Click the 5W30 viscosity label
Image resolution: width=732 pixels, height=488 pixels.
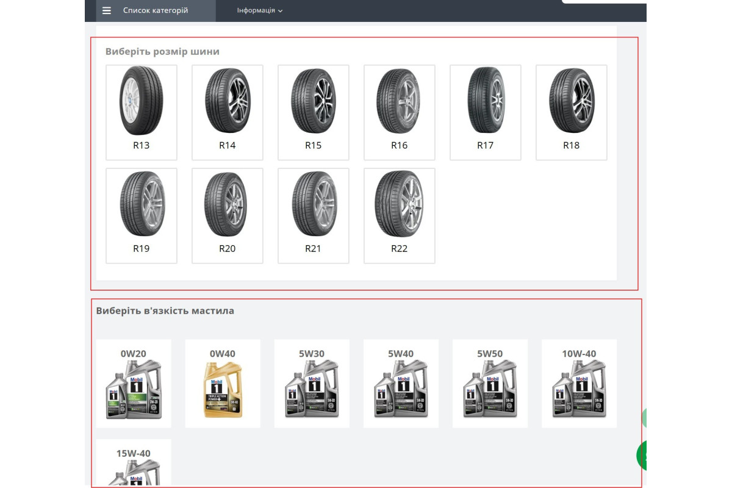tap(312, 353)
